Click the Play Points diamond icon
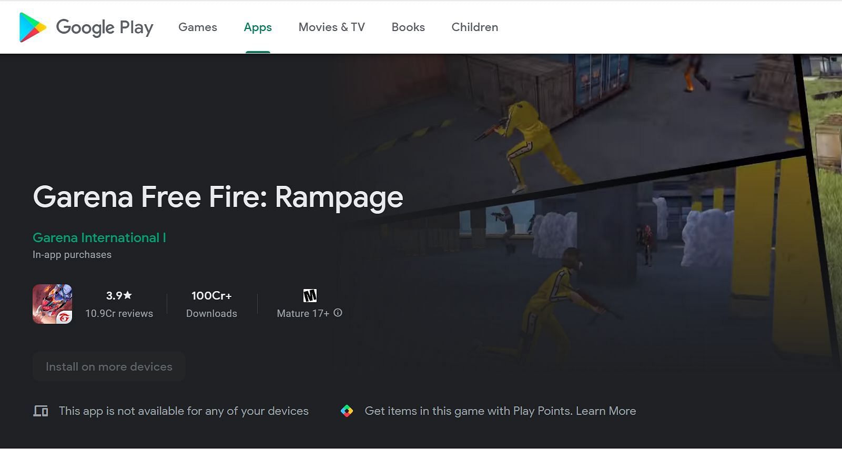This screenshot has height=468, width=842. [347, 411]
